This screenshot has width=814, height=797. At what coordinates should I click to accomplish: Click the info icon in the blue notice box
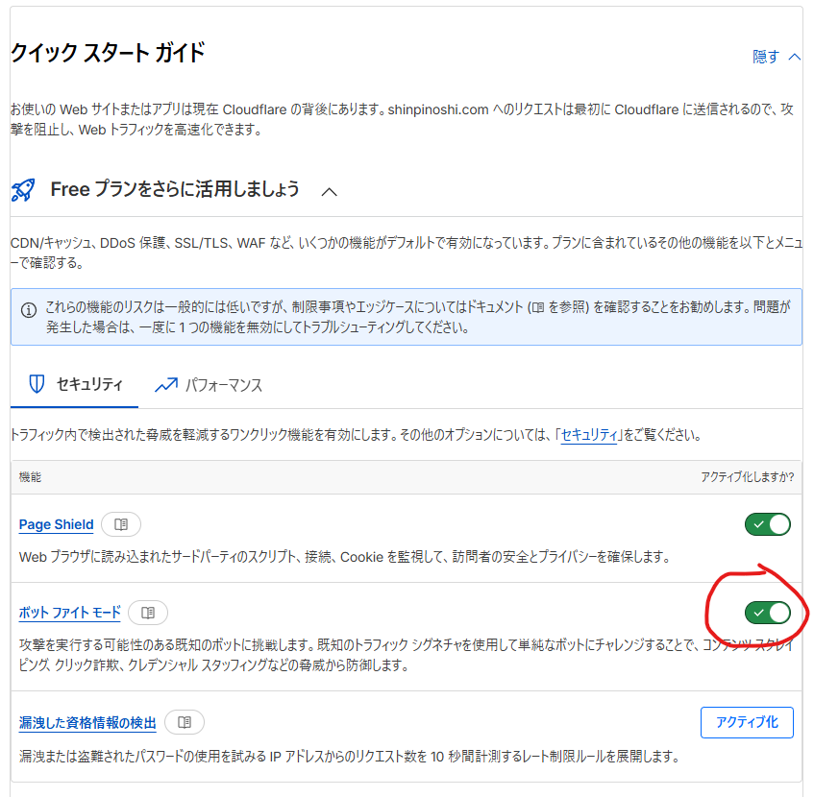coord(29,310)
